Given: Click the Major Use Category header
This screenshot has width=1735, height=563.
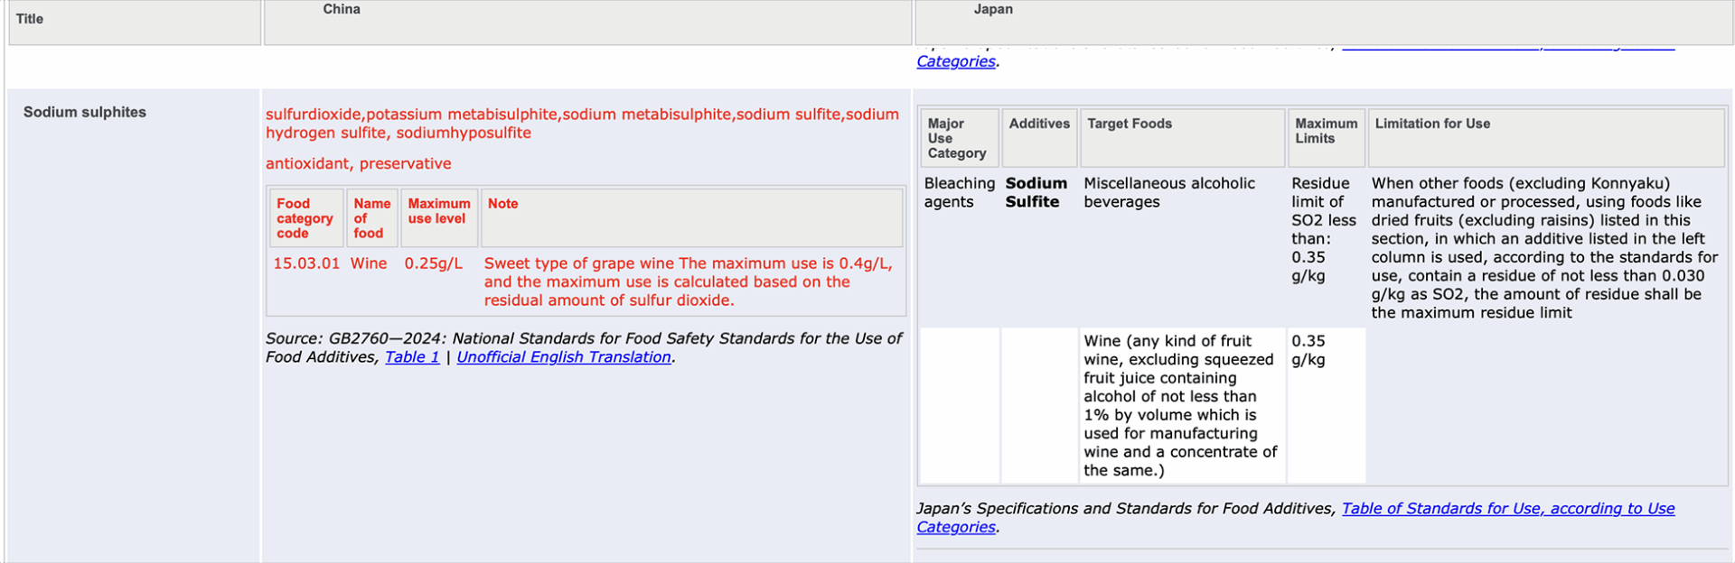Looking at the screenshot, I should tap(960, 138).
